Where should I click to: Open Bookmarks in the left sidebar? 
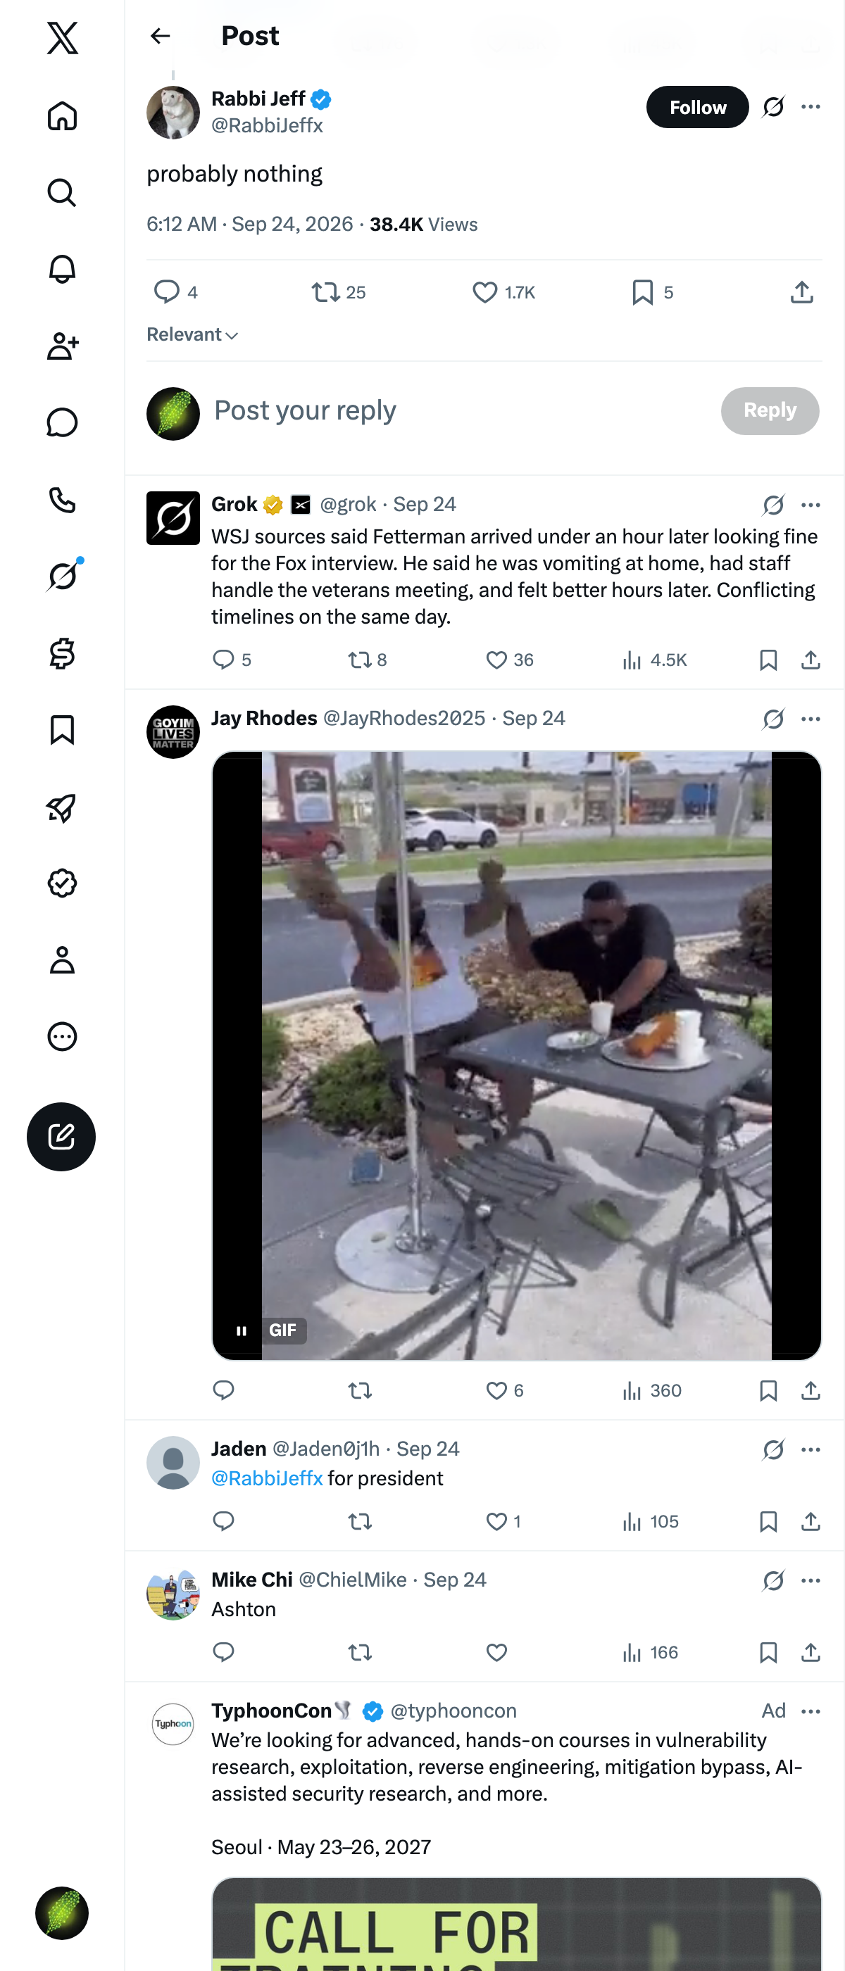pos(62,730)
